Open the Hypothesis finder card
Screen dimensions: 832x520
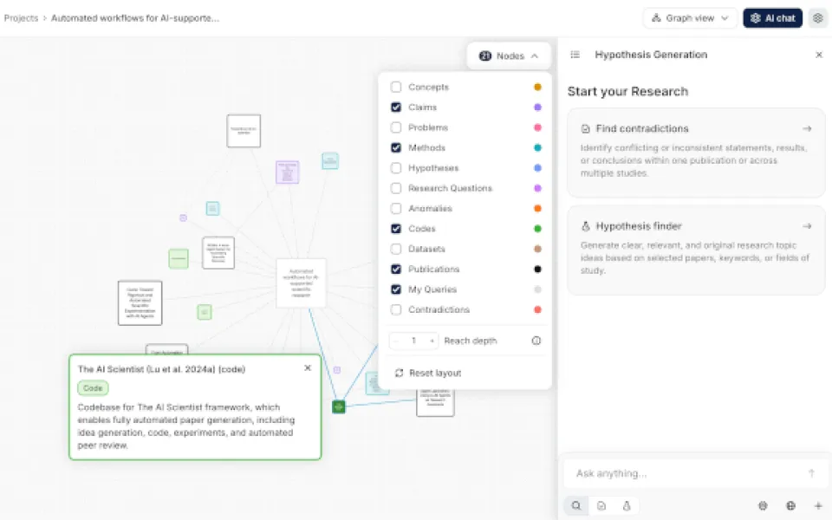click(x=696, y=250)
